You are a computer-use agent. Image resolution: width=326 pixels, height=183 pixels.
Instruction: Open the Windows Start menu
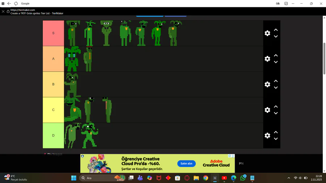point(74,178)
